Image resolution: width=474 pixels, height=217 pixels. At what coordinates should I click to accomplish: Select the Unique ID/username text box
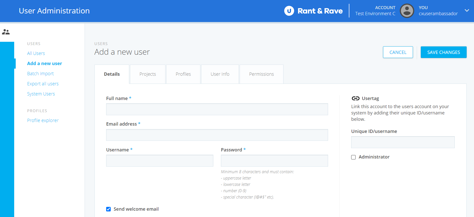[403, 142]
